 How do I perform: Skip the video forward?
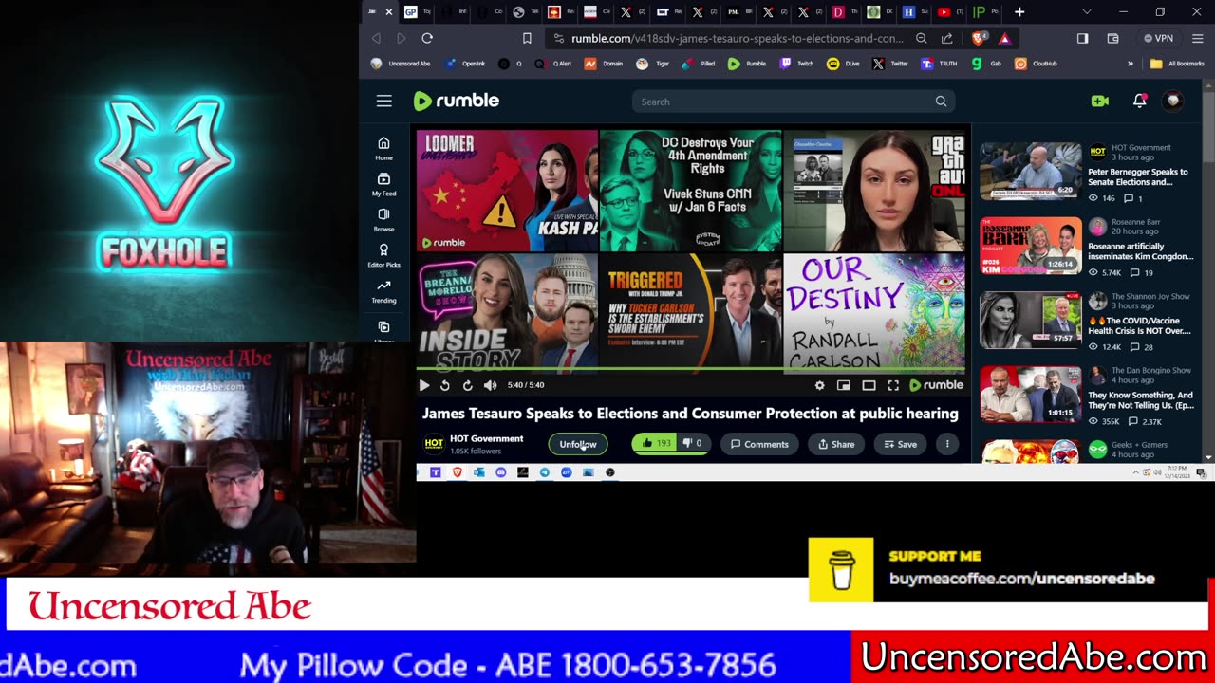click(x=467, y=385)
